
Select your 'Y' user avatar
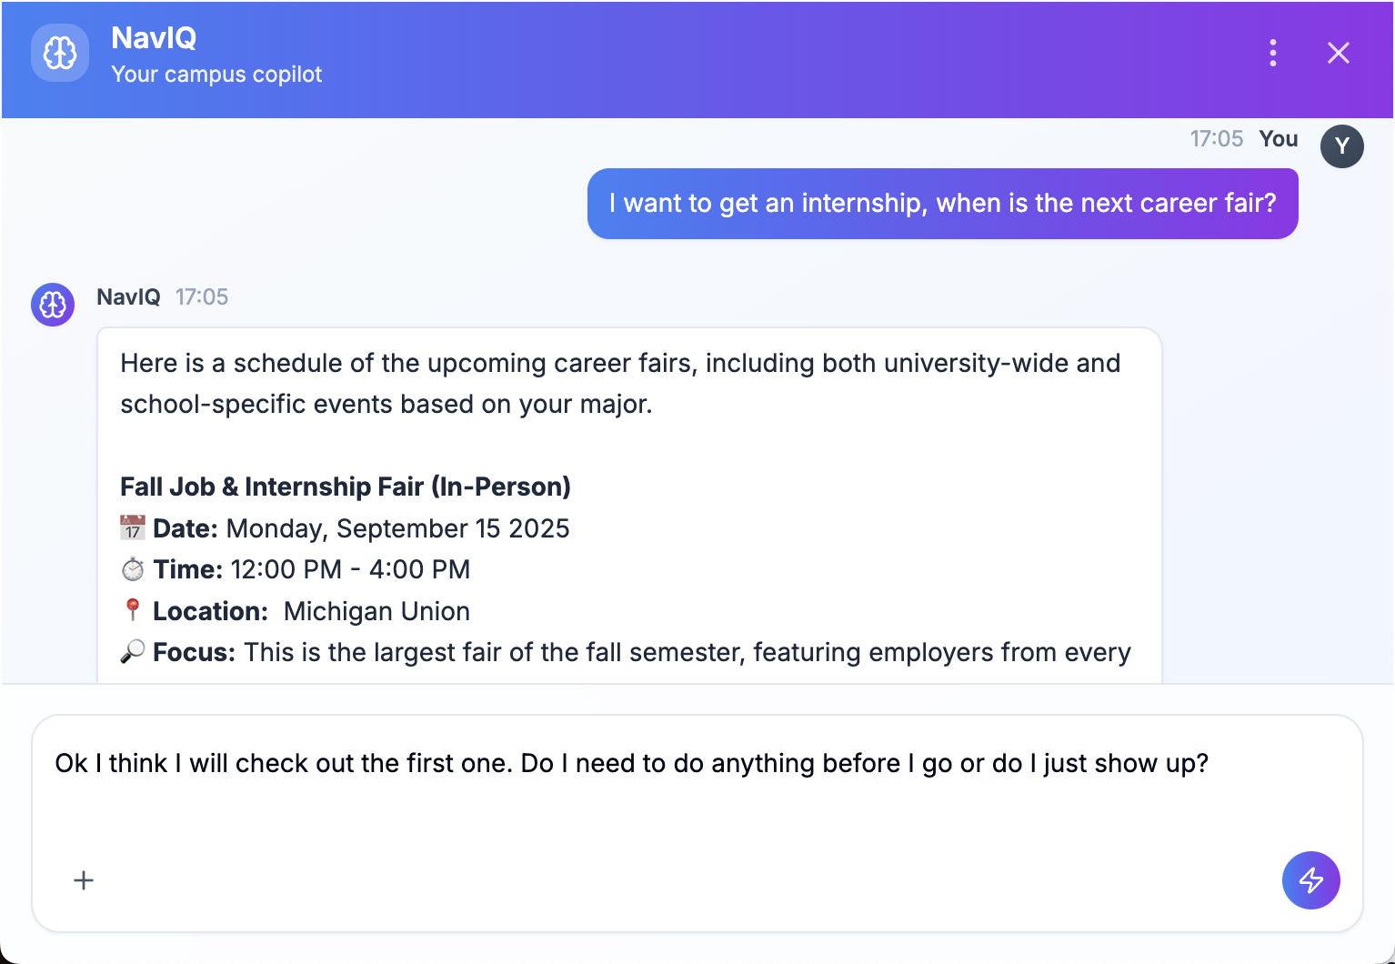pos(1342,146)
